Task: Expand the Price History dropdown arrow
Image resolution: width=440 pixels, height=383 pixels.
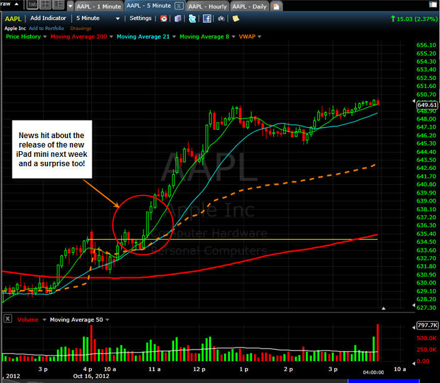Action: 44,37
